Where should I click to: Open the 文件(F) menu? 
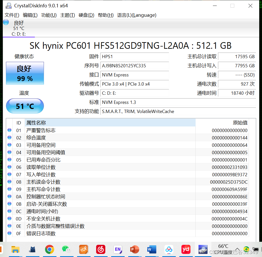coord(12,15)
